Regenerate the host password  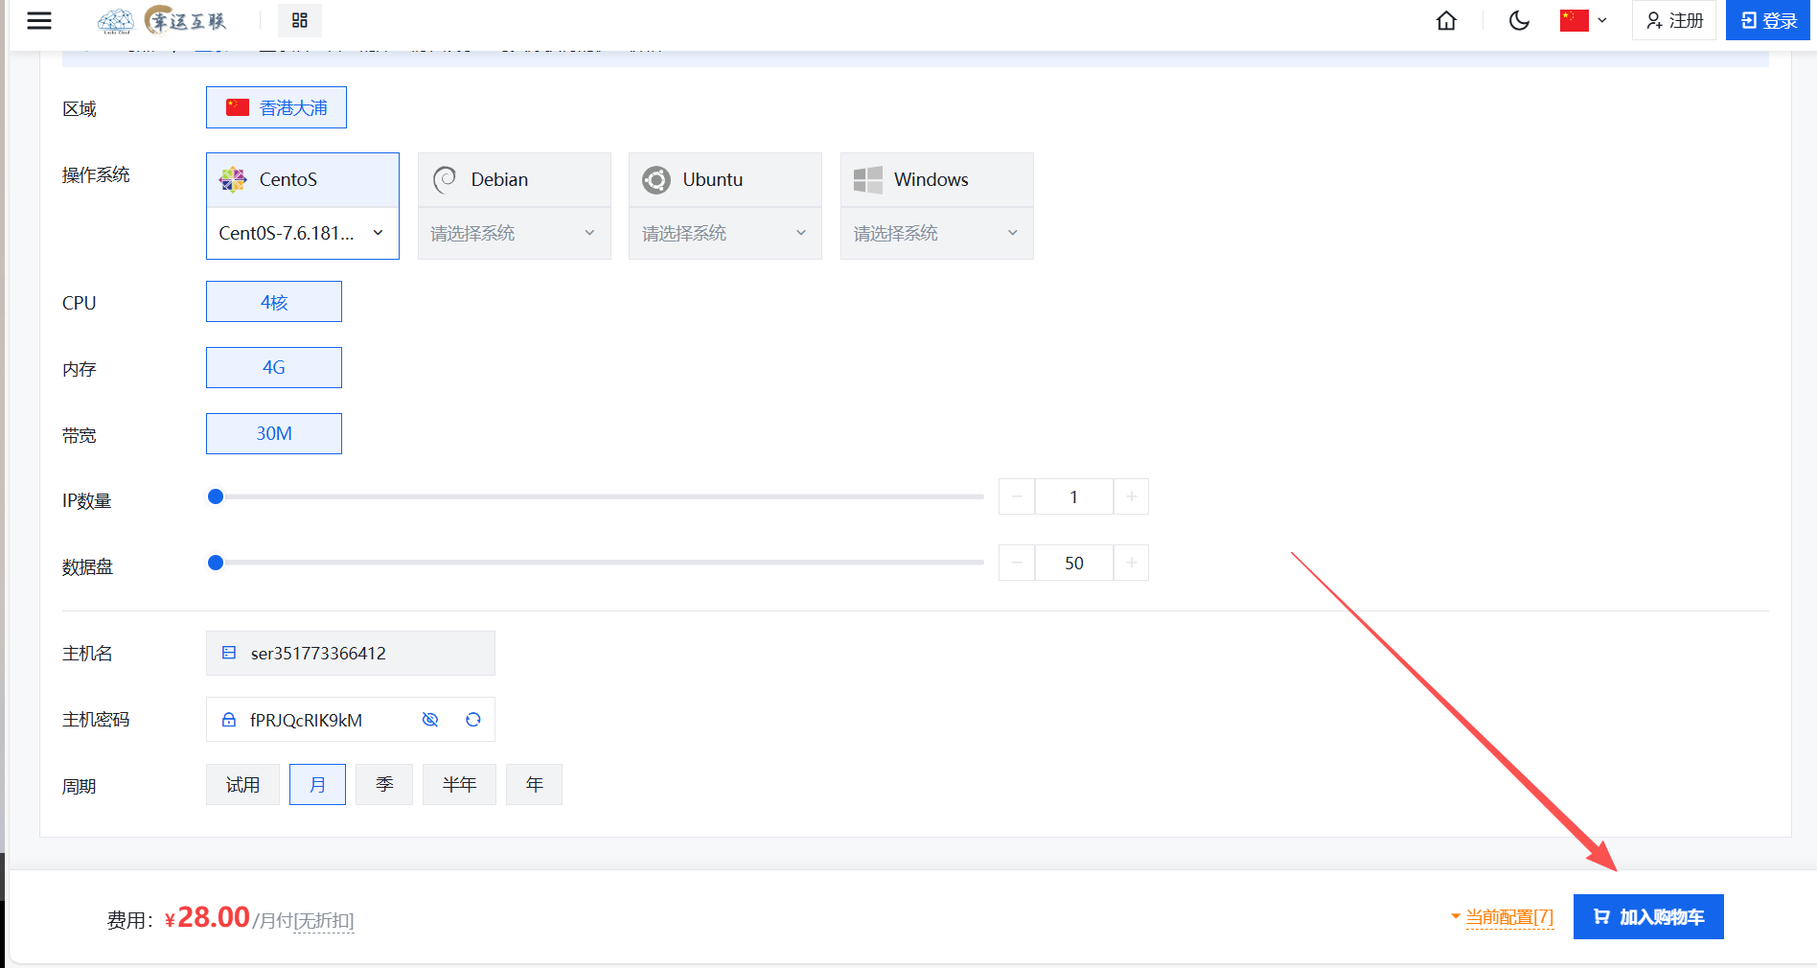pyautogui.click(x=473, y=720)
